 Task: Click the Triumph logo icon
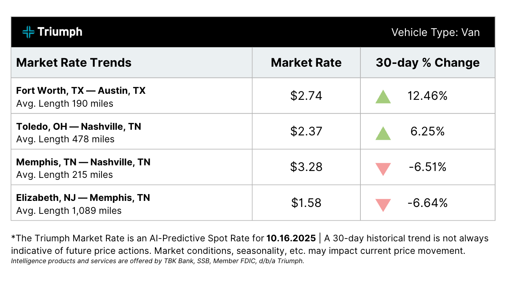pyautogui.click(x=28, y=32)
